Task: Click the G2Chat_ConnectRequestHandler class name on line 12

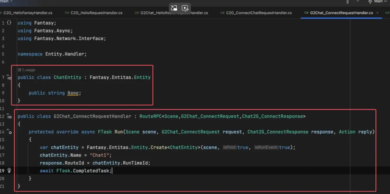Action: 92,116
